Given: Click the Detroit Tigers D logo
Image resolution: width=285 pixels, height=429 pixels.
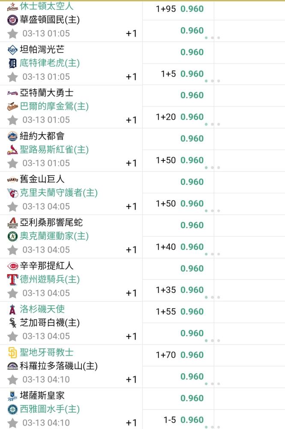Looking at the screenshot, I should tap(12, 63).
